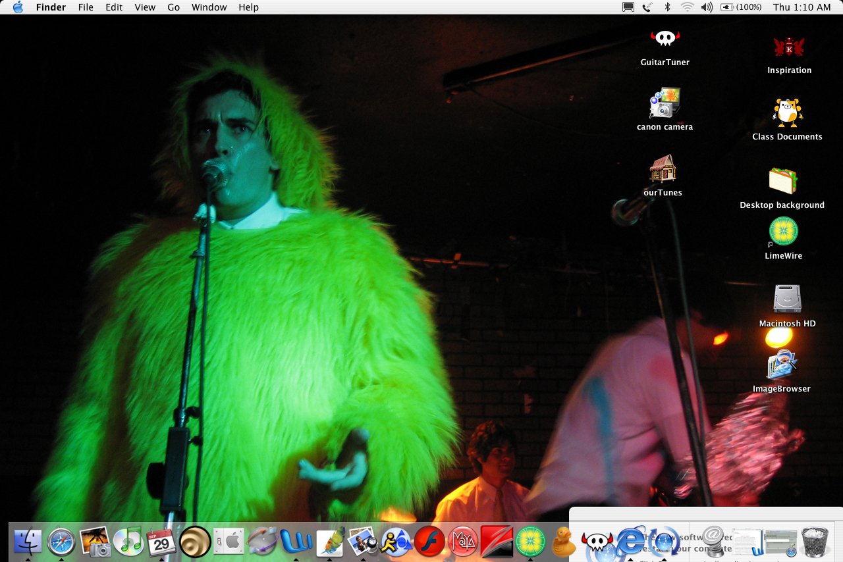Restore minimized Word document from dock

point(748,542)
